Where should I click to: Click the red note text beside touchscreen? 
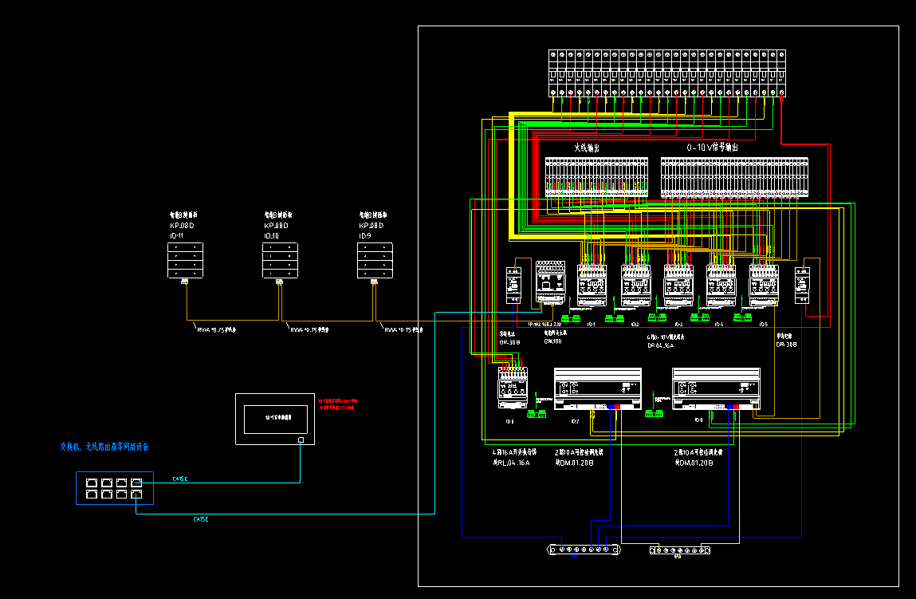click(338, 404)
